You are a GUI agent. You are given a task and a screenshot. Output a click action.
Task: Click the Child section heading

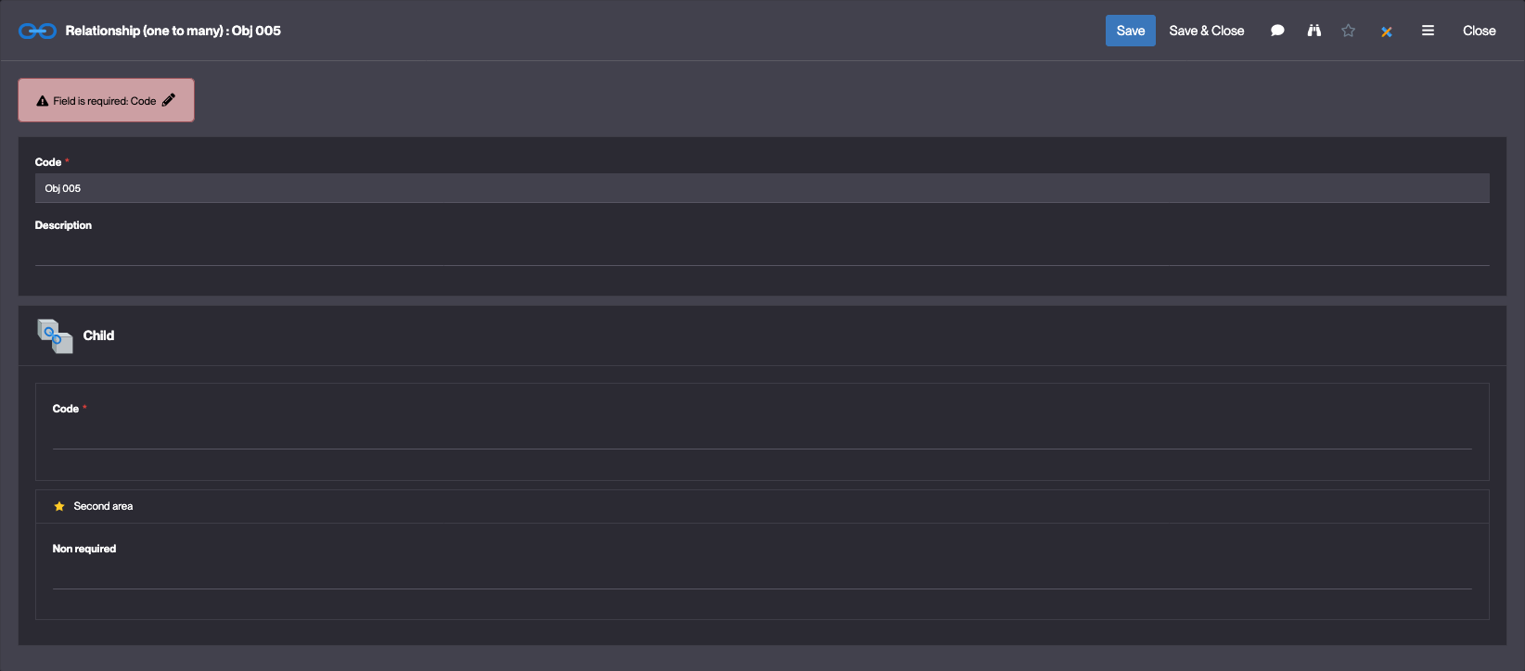[x=98, y=335]
